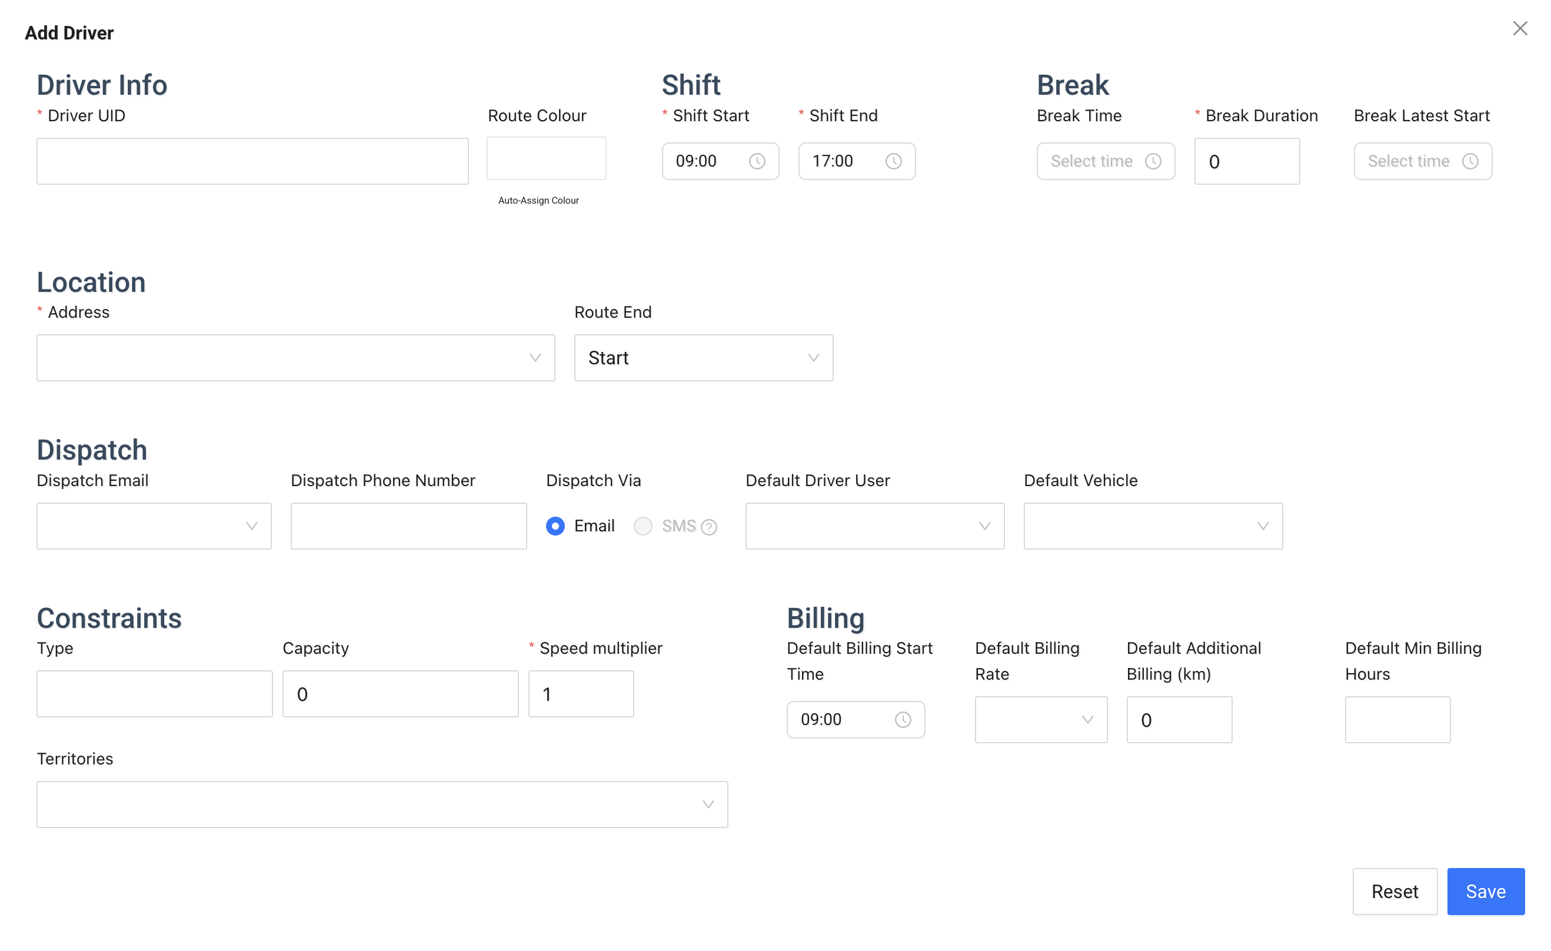Open the Default Vehicle dropdown
The image size is (1551, 951).
1152,526
